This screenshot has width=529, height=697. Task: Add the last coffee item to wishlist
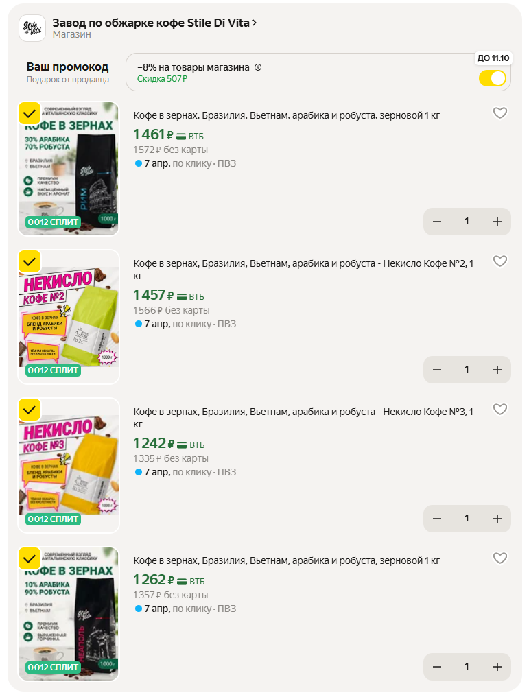tap(500, 558)
